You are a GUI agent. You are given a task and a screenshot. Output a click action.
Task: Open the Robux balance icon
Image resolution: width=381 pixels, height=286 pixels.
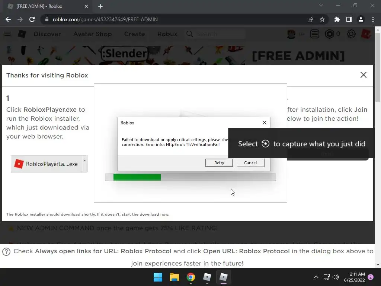330,34
